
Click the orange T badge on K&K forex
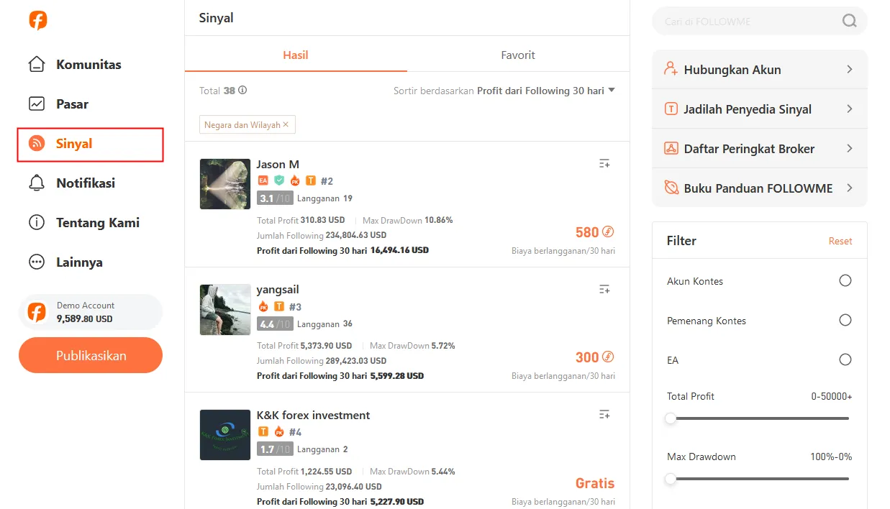click(x=263, y=431)
